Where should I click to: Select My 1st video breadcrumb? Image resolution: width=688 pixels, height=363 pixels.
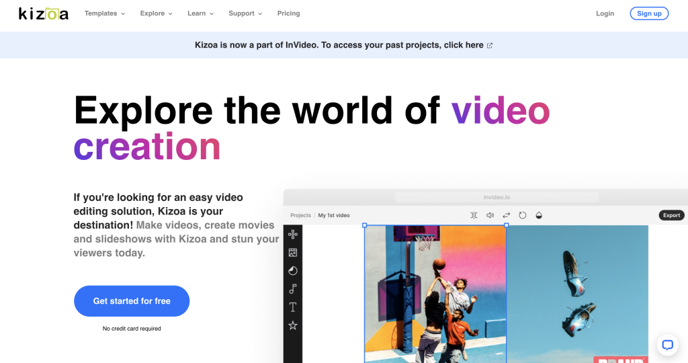point(334,216)
